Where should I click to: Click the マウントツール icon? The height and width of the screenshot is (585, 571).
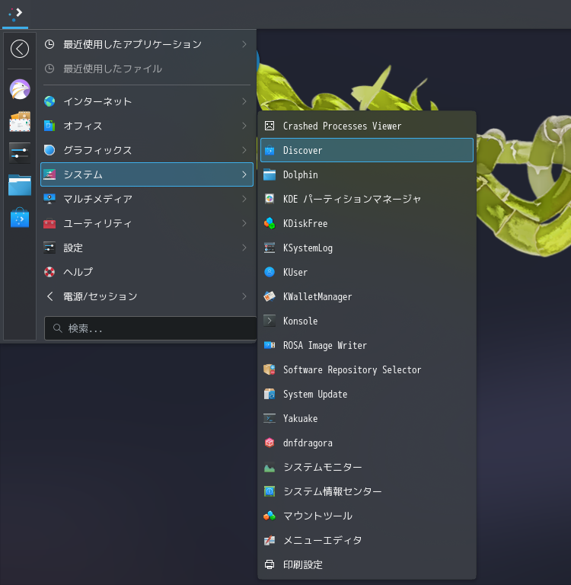click(x=270, y=516)
